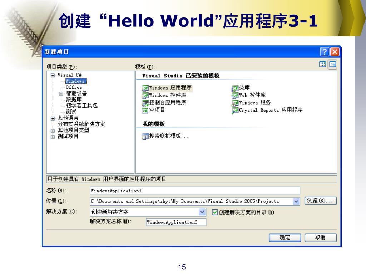366x274 pixels.
Task: Select the 其他项目类型 tree label
Action: [73, 130]
